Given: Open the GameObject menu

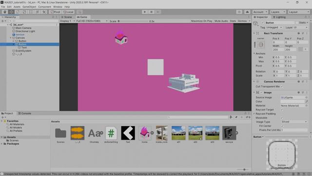Looking at the screenshot, I should click(x=29, y=7).
